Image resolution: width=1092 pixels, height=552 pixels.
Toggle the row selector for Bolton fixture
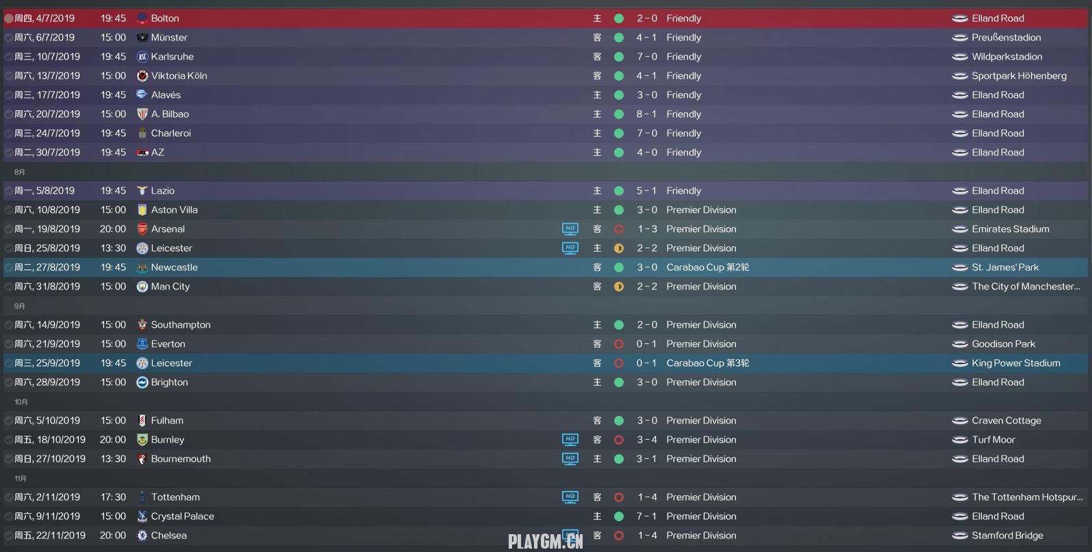point(9,18)
